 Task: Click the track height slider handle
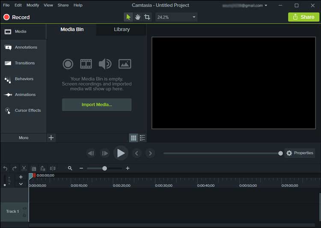coord(5,185)
